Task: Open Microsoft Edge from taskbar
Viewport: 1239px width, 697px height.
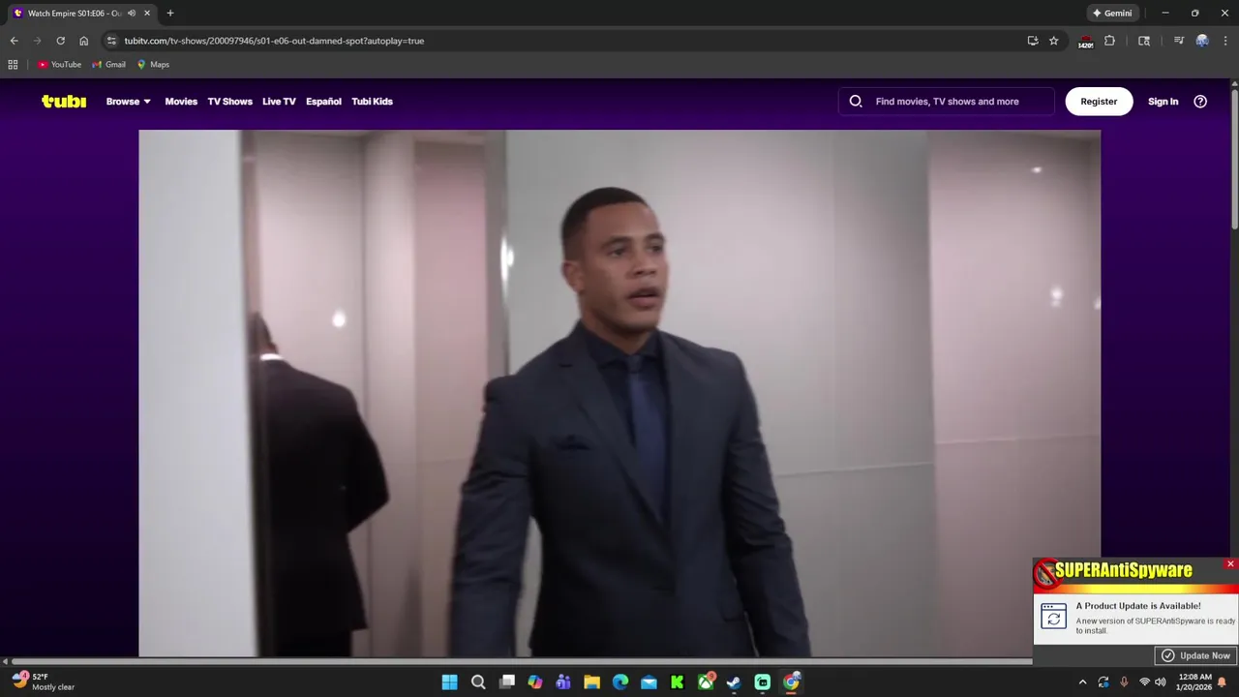Action: click(620, 682)
